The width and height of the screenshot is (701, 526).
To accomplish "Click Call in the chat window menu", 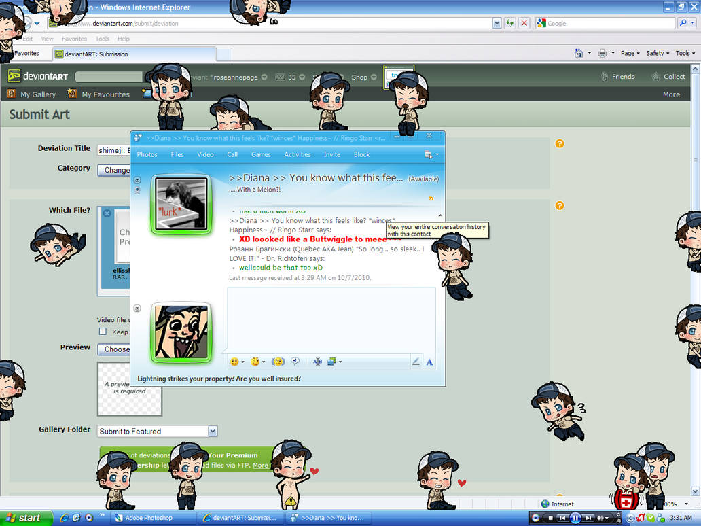I will click(x=232, y=154).
